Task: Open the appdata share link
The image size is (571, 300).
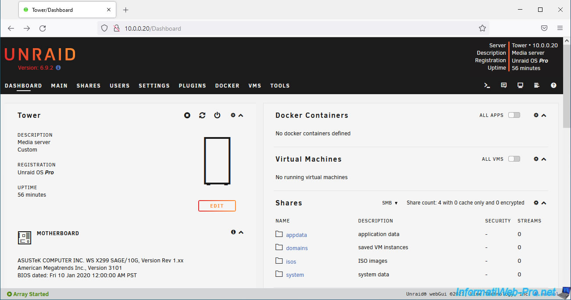Action: (x=296, y=235)
